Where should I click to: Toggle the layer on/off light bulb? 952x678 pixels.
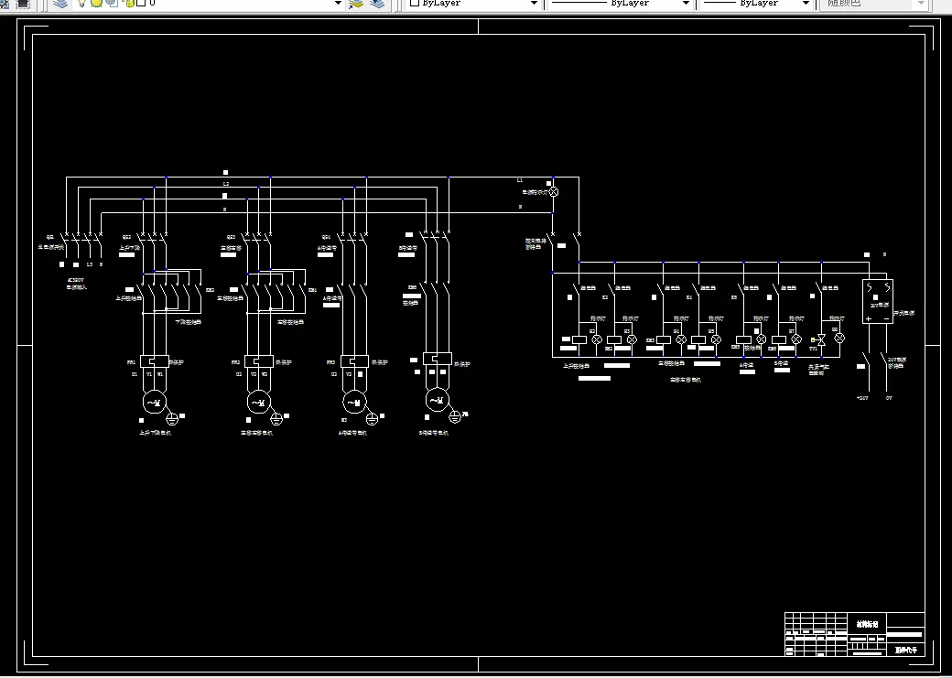[82, 3]
